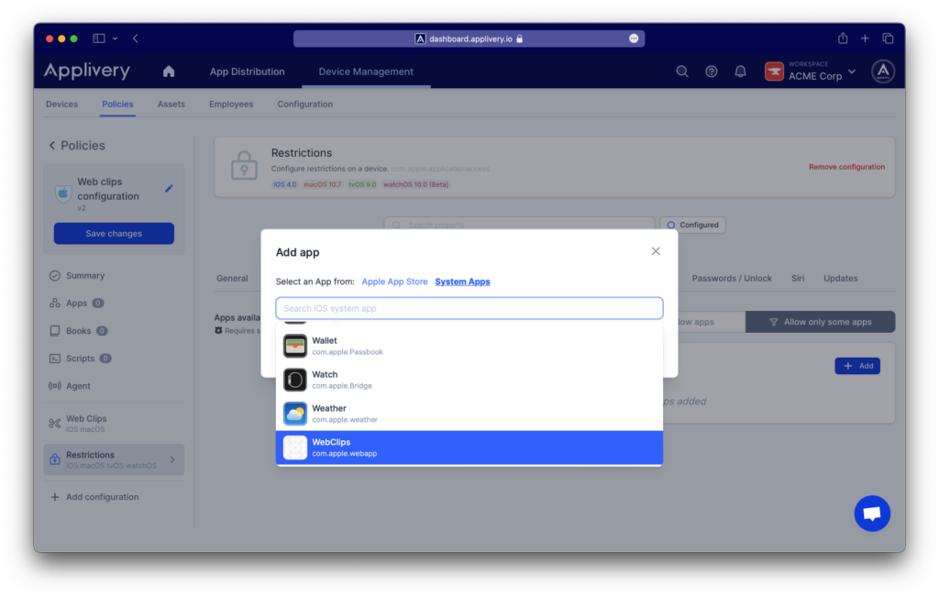Click the Add button
939x597 pixels.
[857, 366]
